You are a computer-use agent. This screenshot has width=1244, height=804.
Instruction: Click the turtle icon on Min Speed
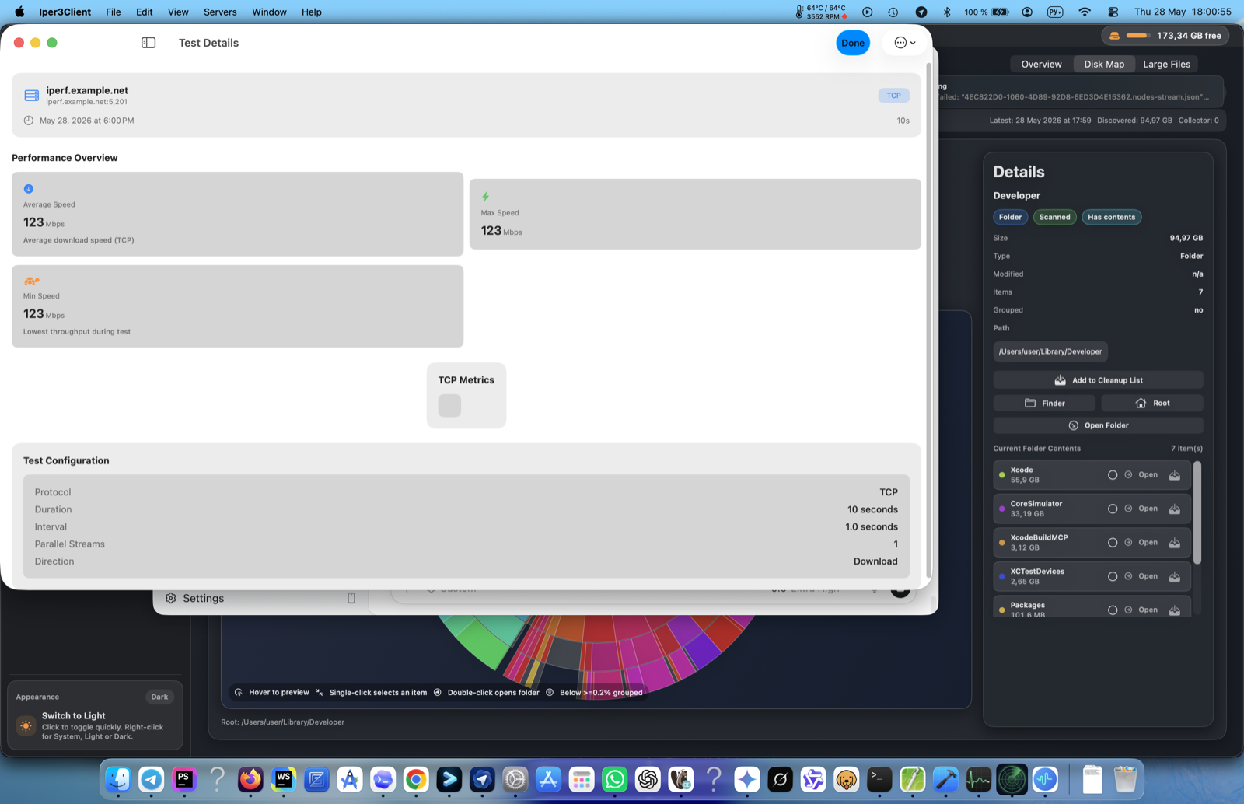click(x=31, y=281)
